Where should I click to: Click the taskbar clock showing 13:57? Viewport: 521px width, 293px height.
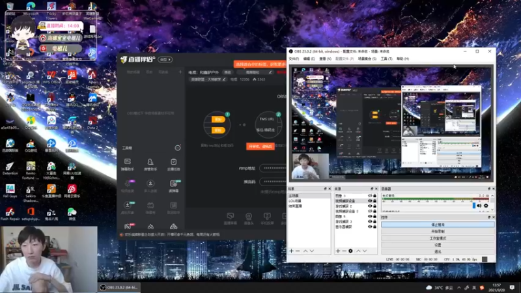click(x=496, y=287)
